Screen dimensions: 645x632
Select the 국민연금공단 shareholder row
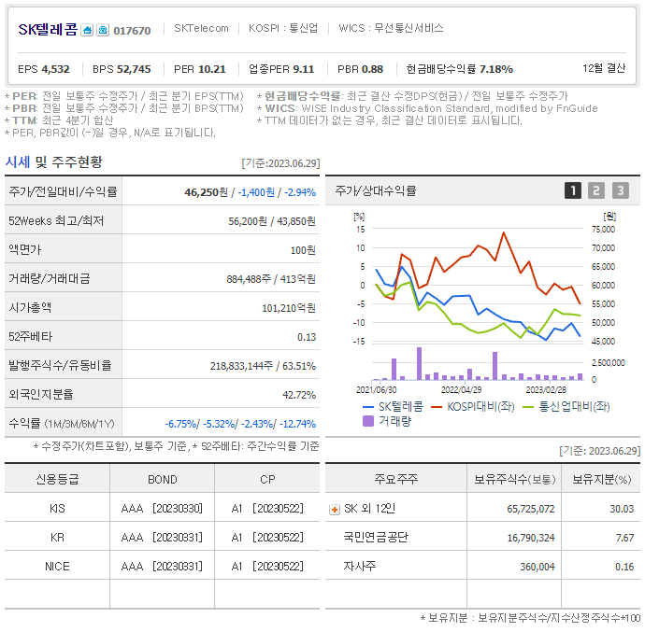tap(483, 538)
